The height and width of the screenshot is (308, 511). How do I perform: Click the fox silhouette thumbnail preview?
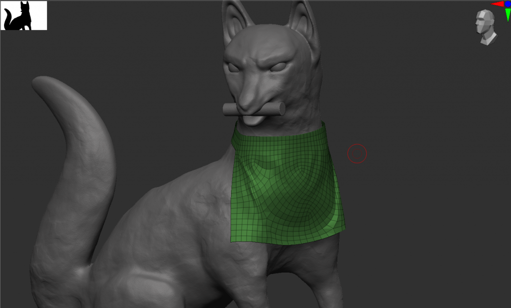pyautogui.click(x=24, y=15)
